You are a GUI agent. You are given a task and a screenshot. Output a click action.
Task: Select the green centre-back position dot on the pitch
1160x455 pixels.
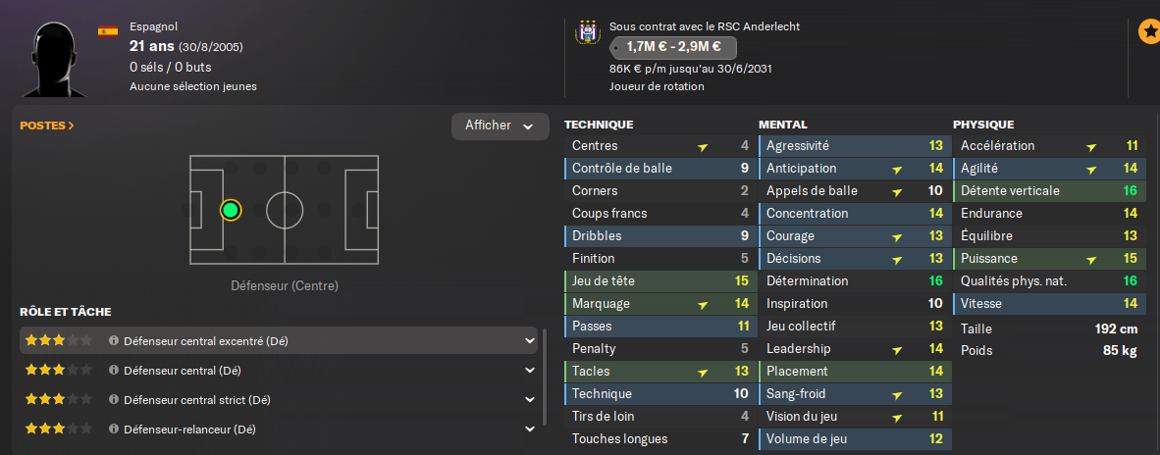(x=231, y=210)
